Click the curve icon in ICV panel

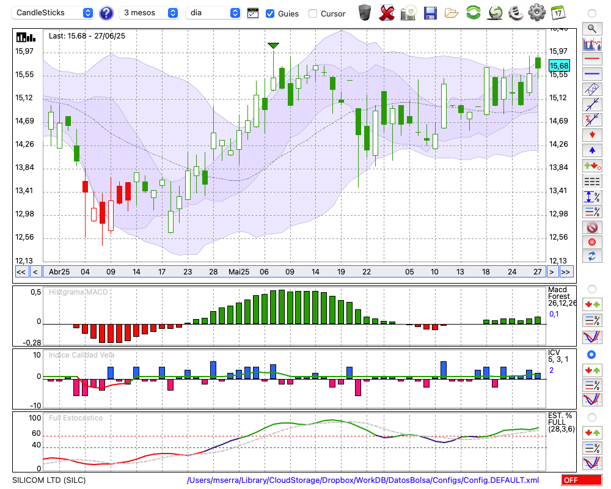click(x=592, y=400)
